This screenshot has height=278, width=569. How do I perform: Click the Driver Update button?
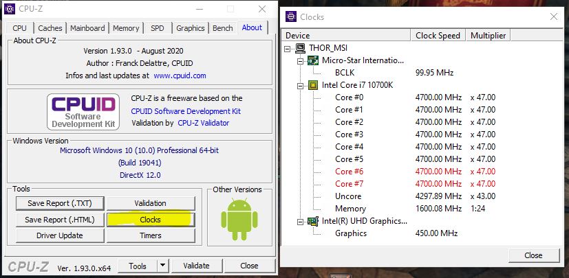tap(60, 235)
